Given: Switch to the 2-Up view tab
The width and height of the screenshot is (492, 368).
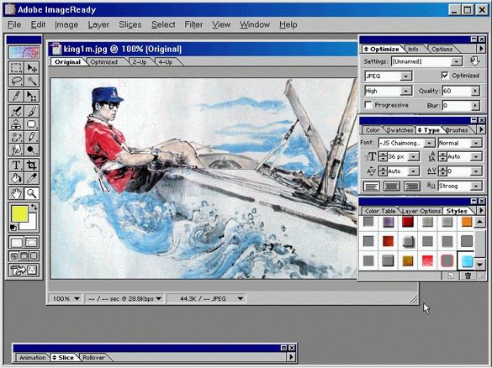Looking at the screenshot, I should tap(140, 62).
